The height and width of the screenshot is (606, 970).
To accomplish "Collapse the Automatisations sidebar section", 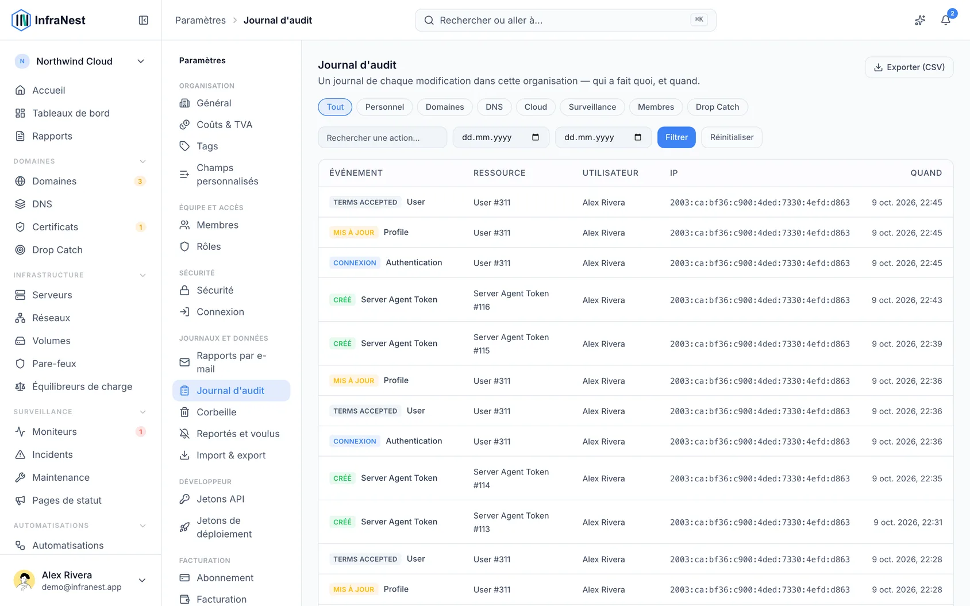I will 143,526.
